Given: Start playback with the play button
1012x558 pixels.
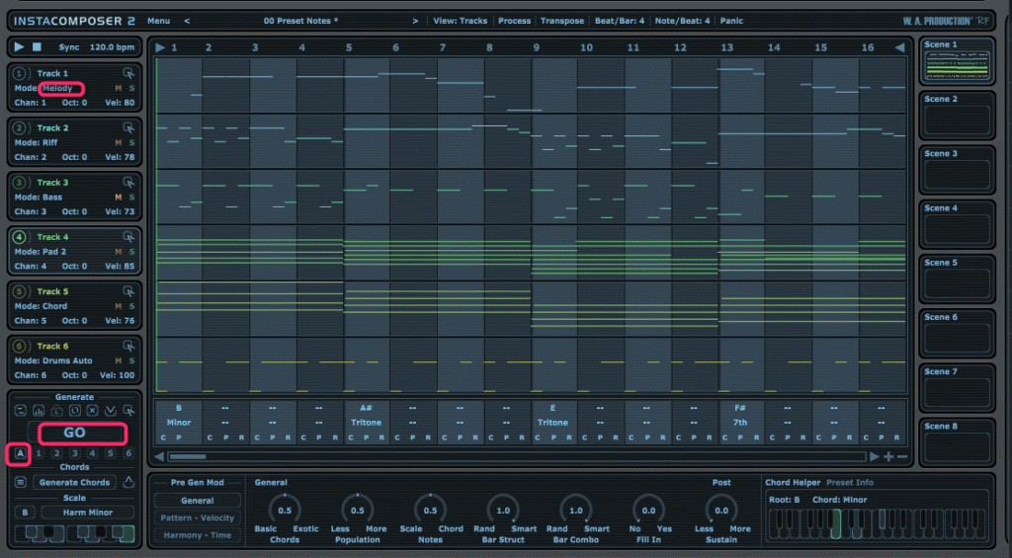Looking at the screenshot, I should click(19, 47).
